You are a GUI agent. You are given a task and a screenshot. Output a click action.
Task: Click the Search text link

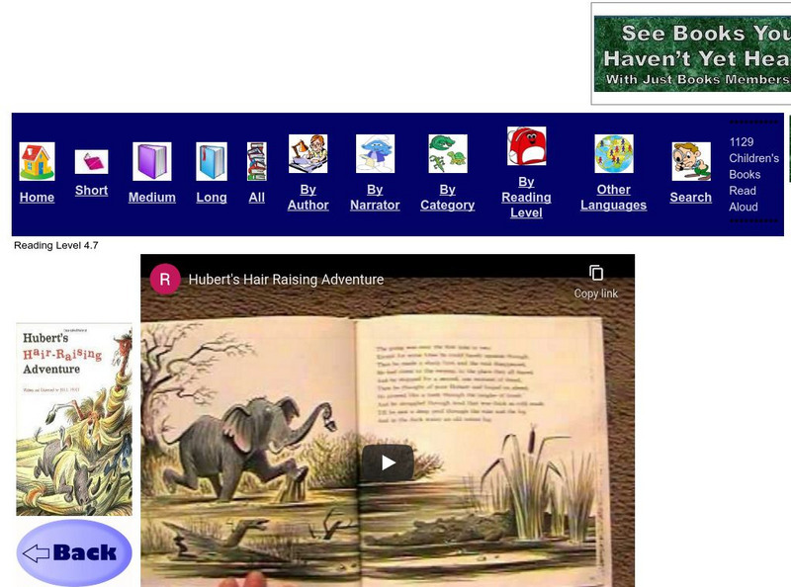[689, 198]
